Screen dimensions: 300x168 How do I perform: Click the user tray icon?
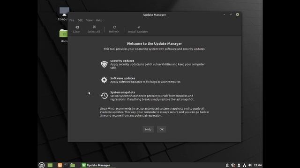[x=239, y=165]
